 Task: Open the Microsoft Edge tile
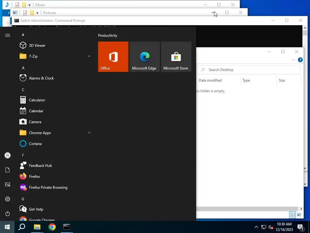point(144,57)
